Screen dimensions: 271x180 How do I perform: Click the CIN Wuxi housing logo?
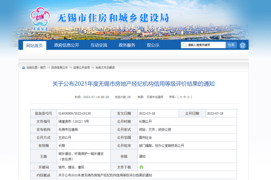click(40, 19)
